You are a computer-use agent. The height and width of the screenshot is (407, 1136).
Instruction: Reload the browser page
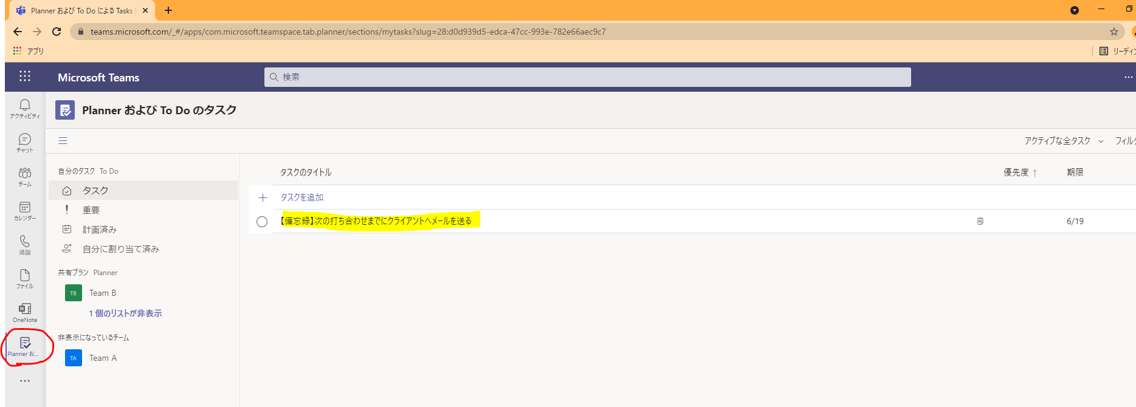[57, 32]
